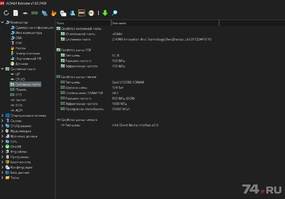This screenshot has width=285, height=199.
Task: Open search with the magnifier icon
Action: 115,13
